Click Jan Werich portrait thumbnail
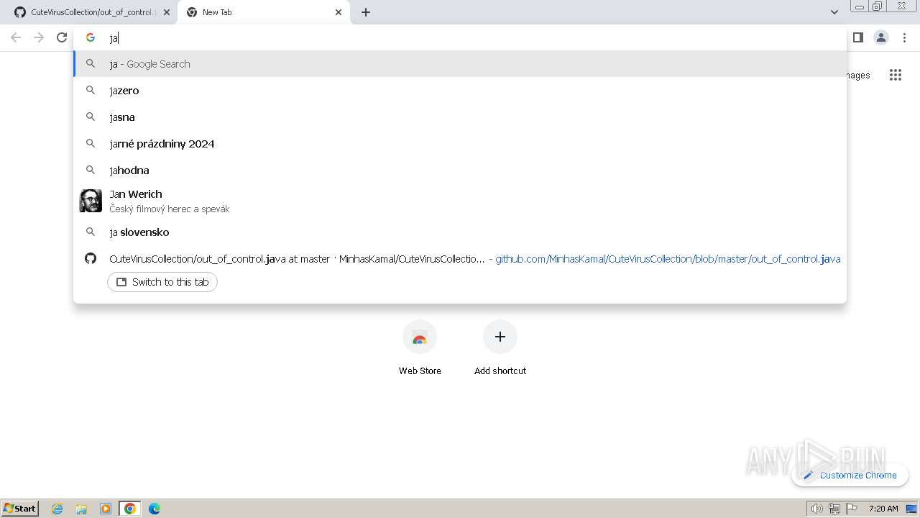920x518 pixels. click(x=91, y=201)
